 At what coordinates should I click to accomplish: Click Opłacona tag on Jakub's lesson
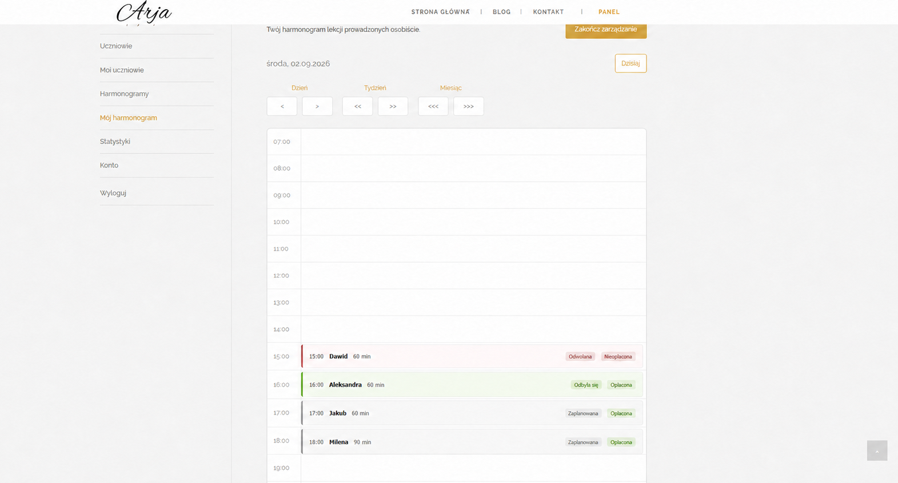621,413
